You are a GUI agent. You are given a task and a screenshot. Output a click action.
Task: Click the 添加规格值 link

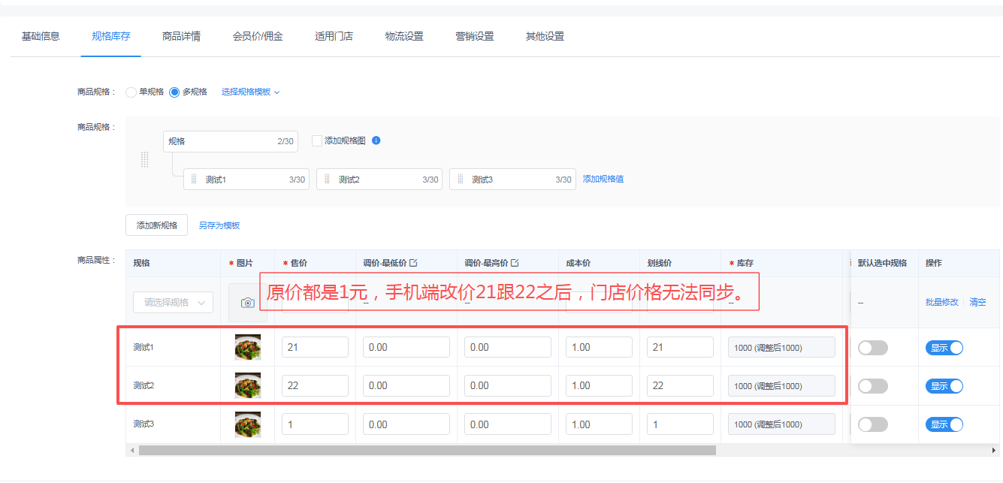603,180
